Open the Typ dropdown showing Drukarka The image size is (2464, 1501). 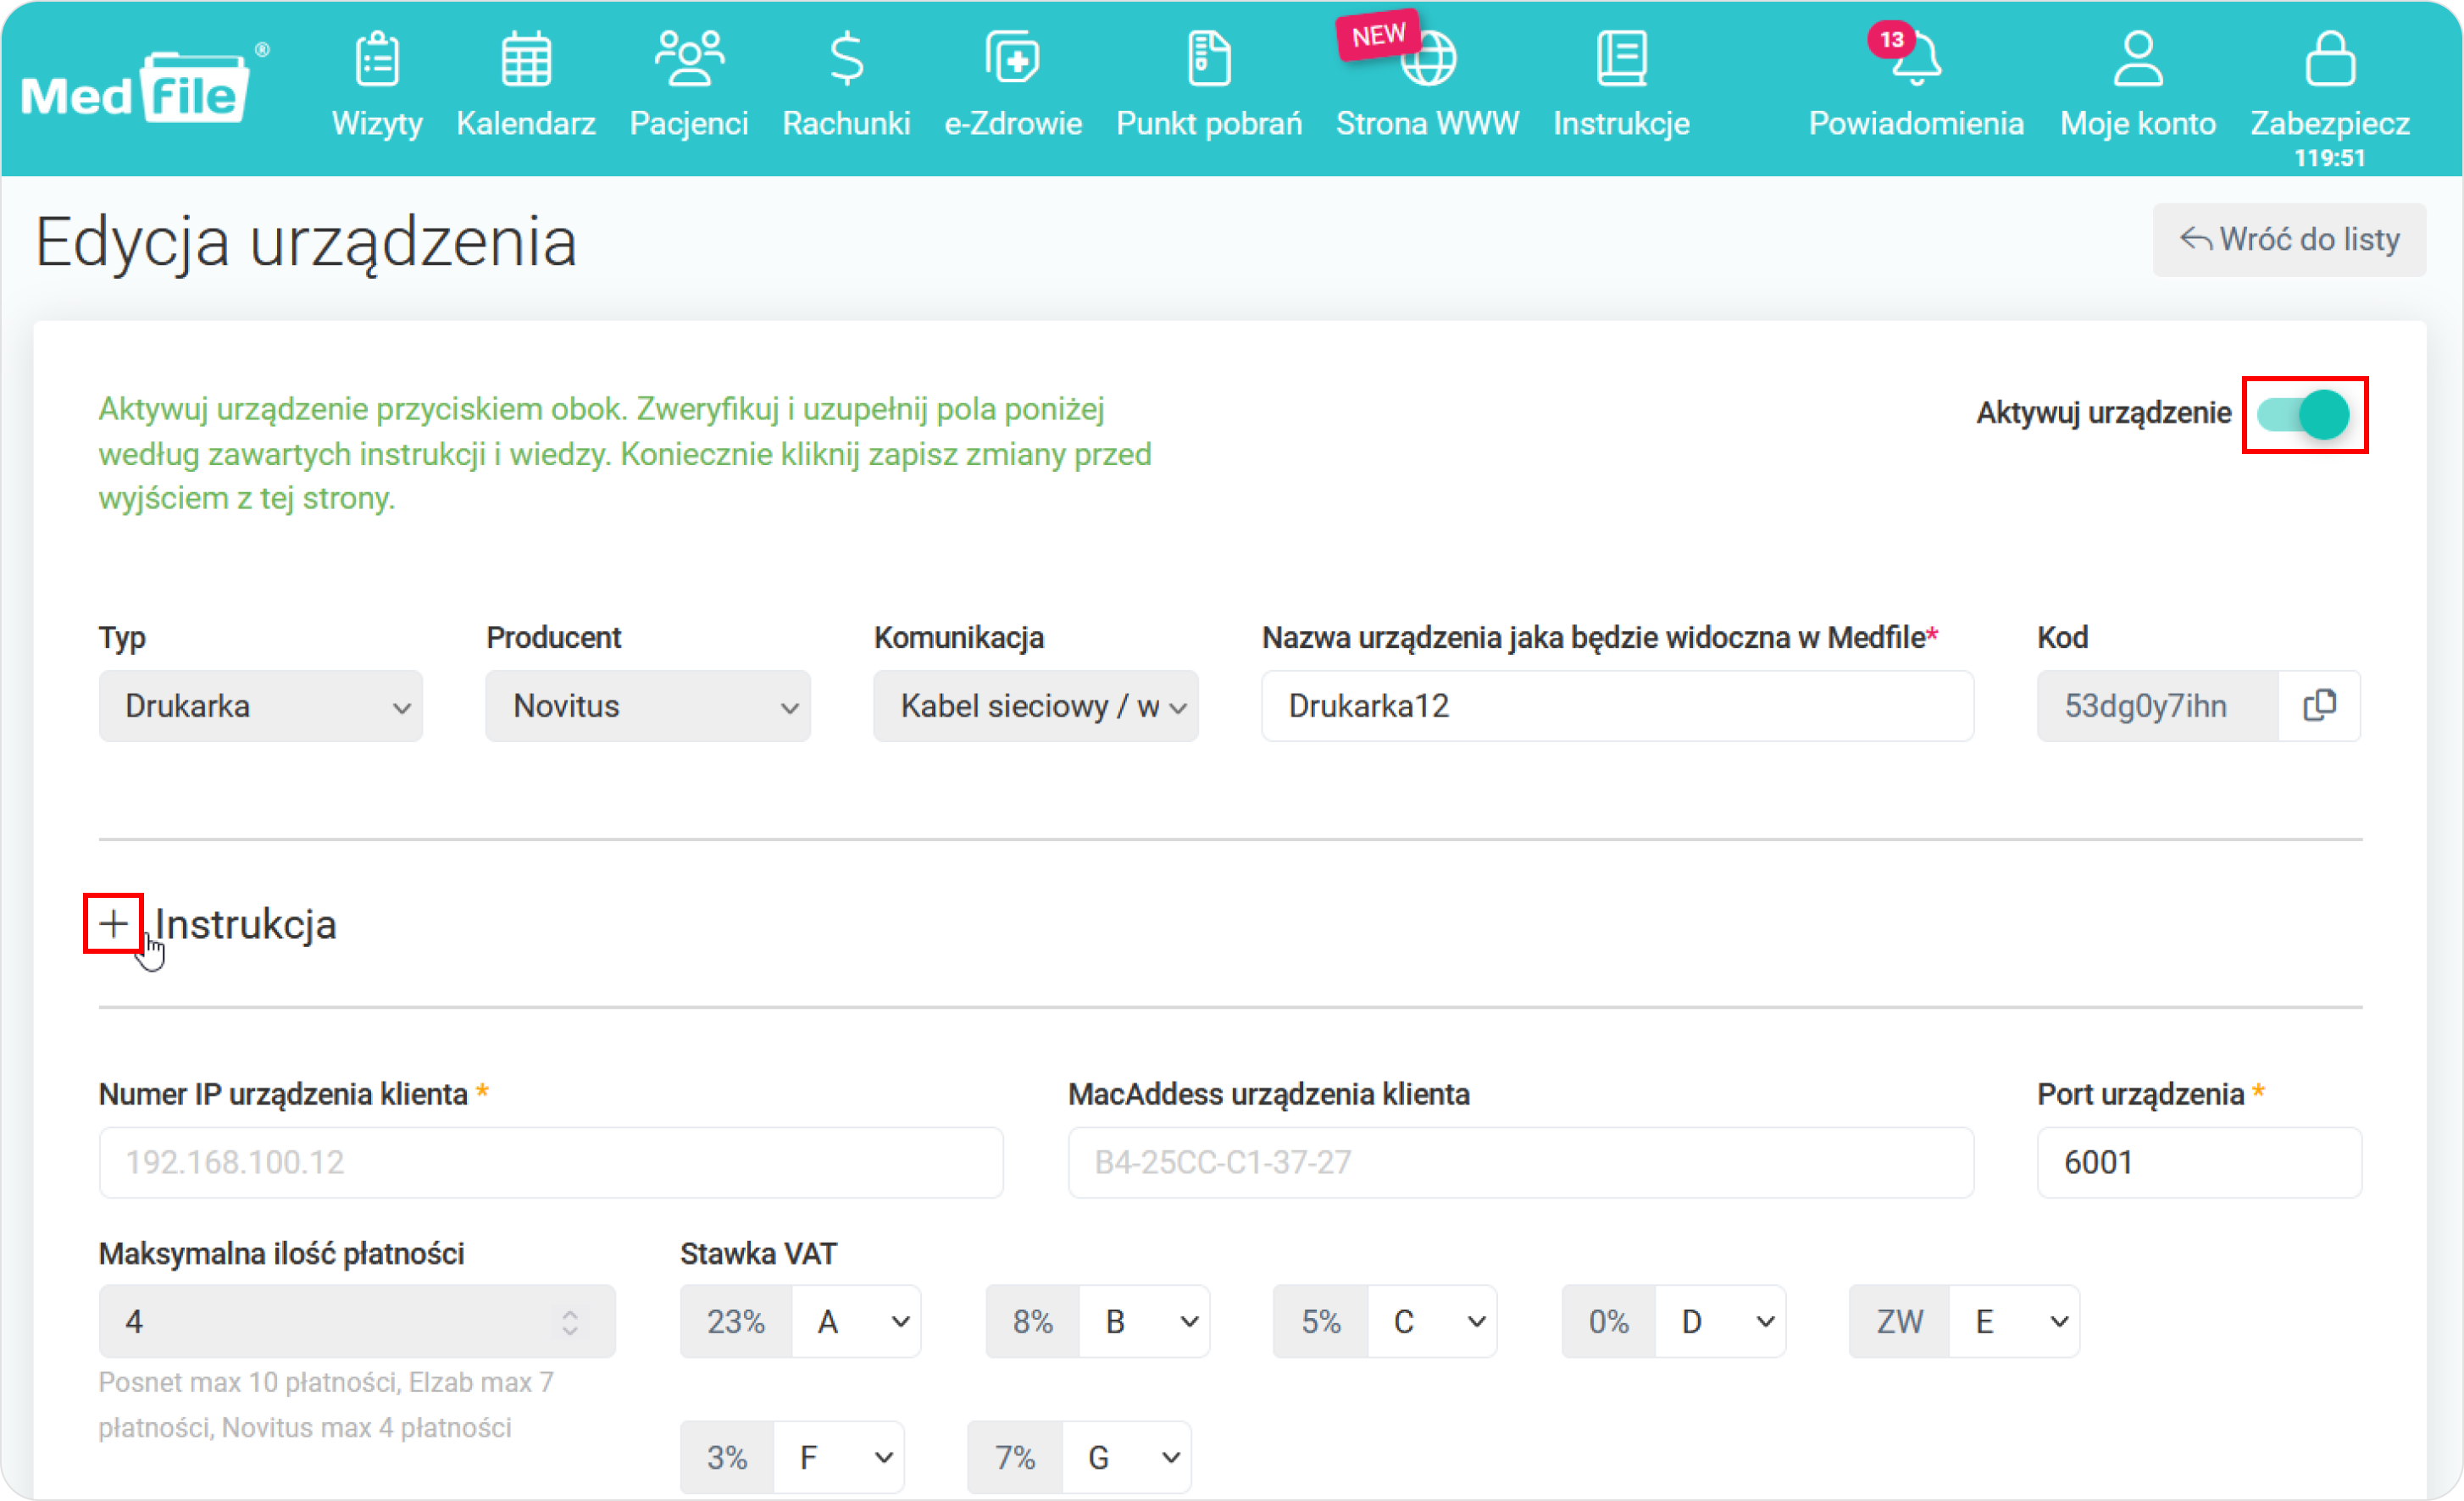[x=260, y=706]
